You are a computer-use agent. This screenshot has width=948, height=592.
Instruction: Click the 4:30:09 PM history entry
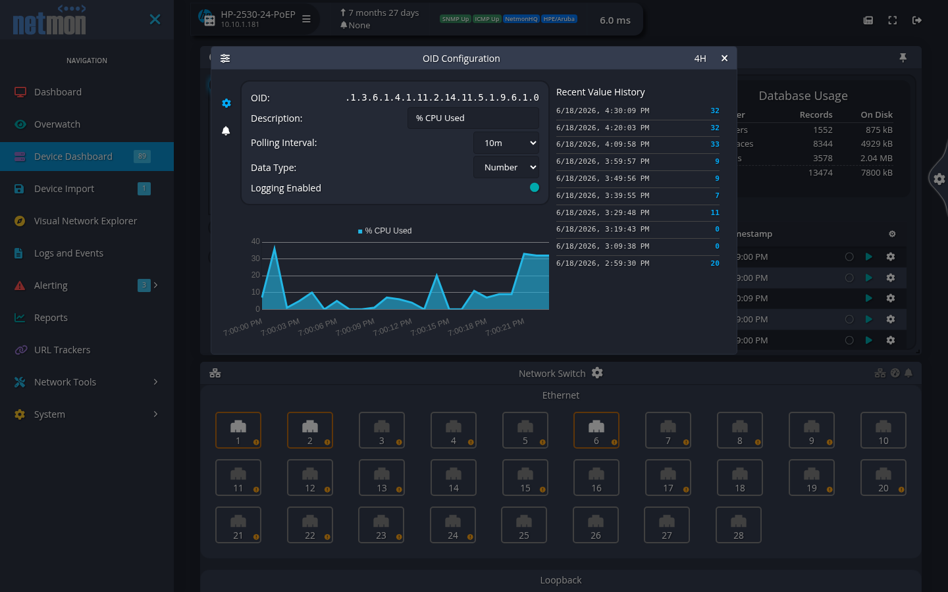638,111
